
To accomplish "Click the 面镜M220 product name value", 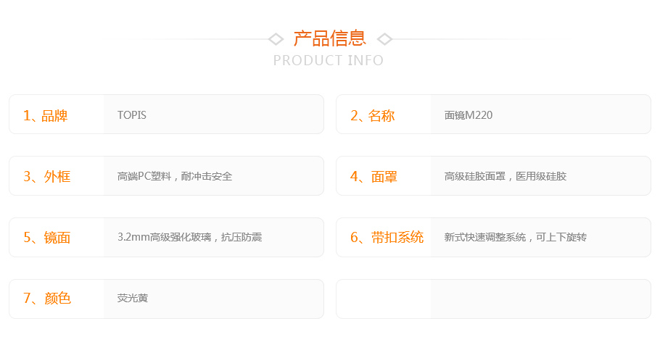I will tap(468, 115).
